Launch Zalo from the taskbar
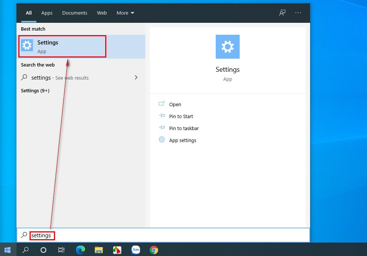The width and height of the screenshot is (367, 256). click(136, 250)
